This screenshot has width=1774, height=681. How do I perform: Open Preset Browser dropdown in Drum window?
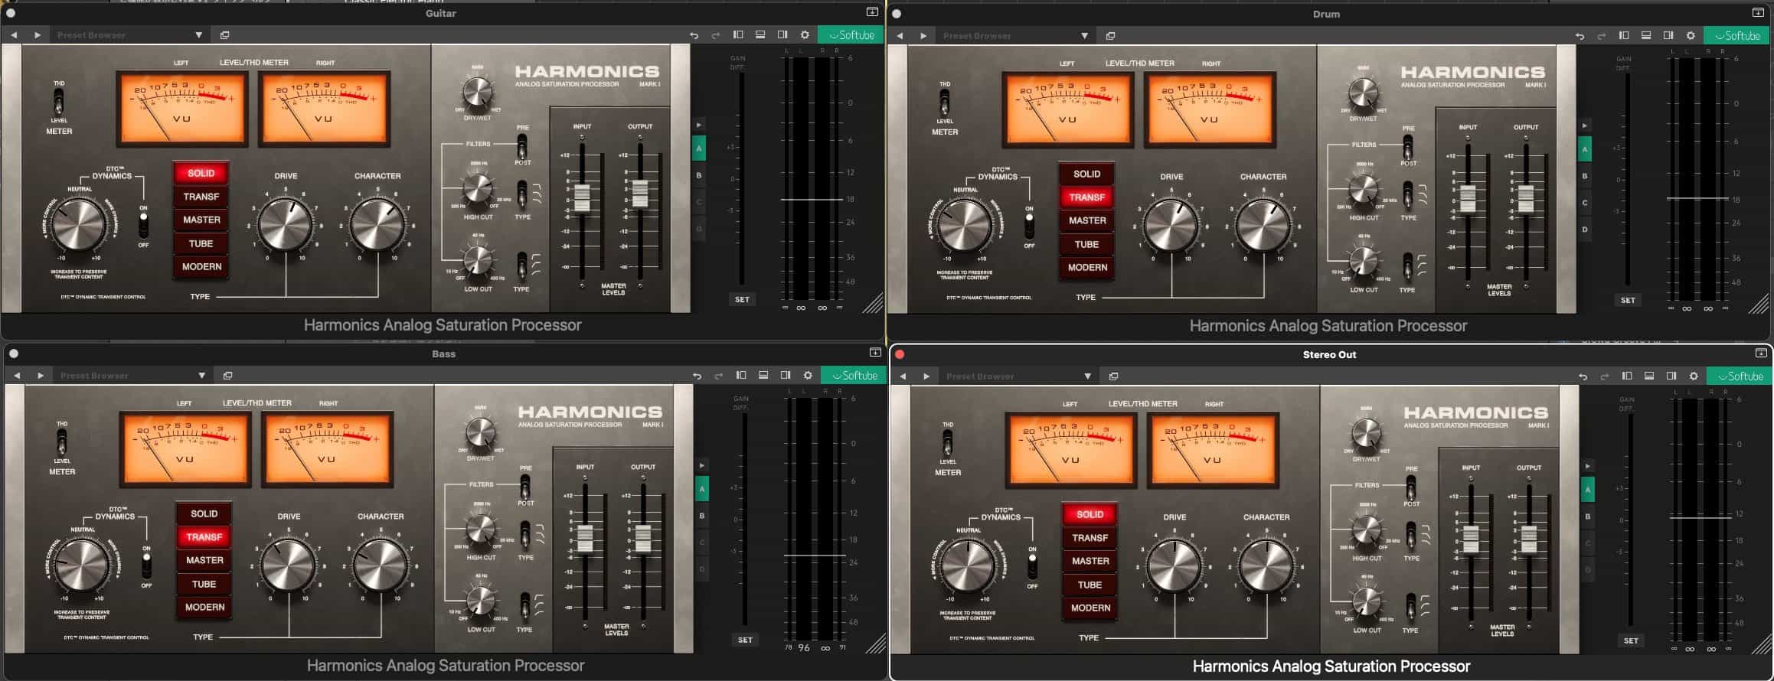pyautogui.click(x=1014, y=36)
